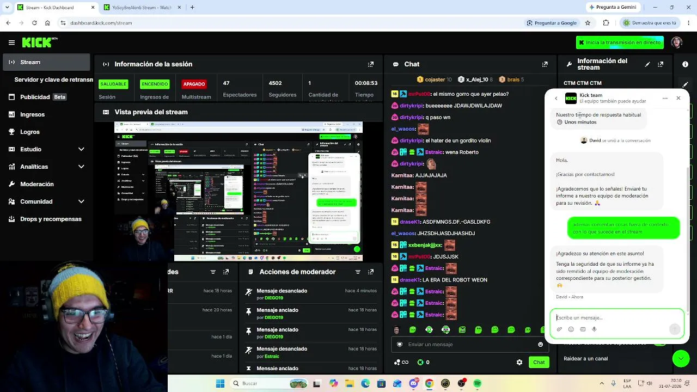
Task: Click Pregunta a Gemini button
Action: coord(612,7)
